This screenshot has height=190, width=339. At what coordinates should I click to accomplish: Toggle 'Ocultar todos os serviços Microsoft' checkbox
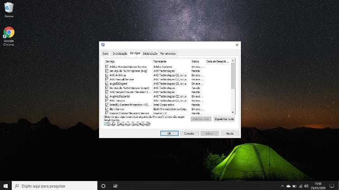click(106, 124)
